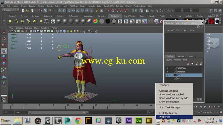Choose Lock the taskbar entry
Image resolution: width=223 pixels, height=125 pixels.
168,113
